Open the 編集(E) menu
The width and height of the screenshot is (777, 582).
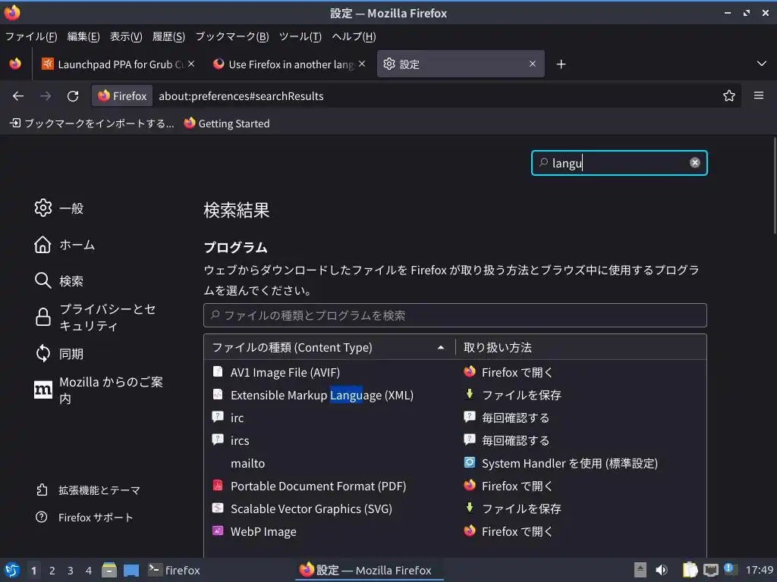pos(83,36)
